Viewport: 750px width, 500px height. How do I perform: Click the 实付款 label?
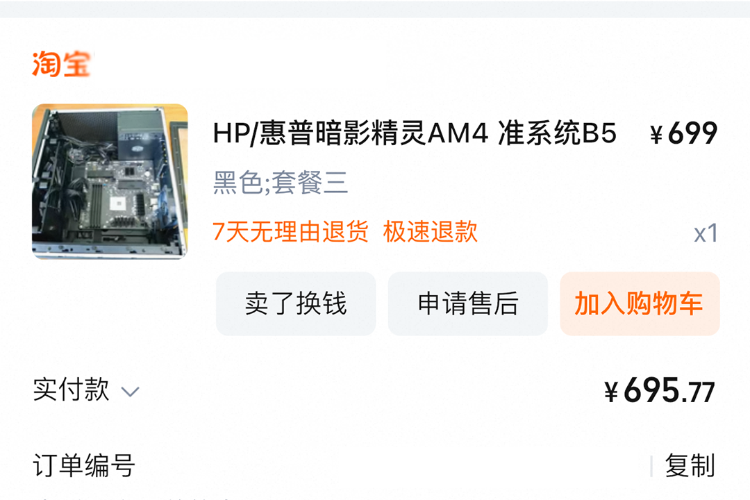point(72,390)
